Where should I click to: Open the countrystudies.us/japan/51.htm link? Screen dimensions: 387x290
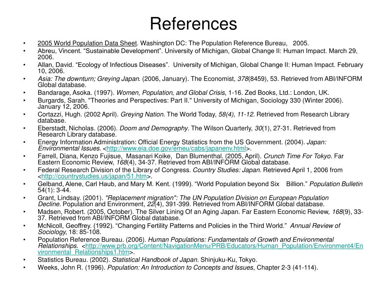94,176
